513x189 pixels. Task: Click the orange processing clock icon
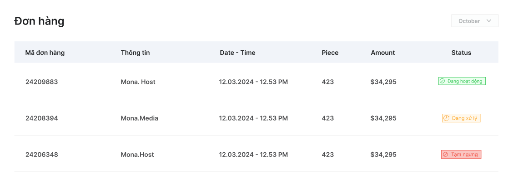coord(447,118)
